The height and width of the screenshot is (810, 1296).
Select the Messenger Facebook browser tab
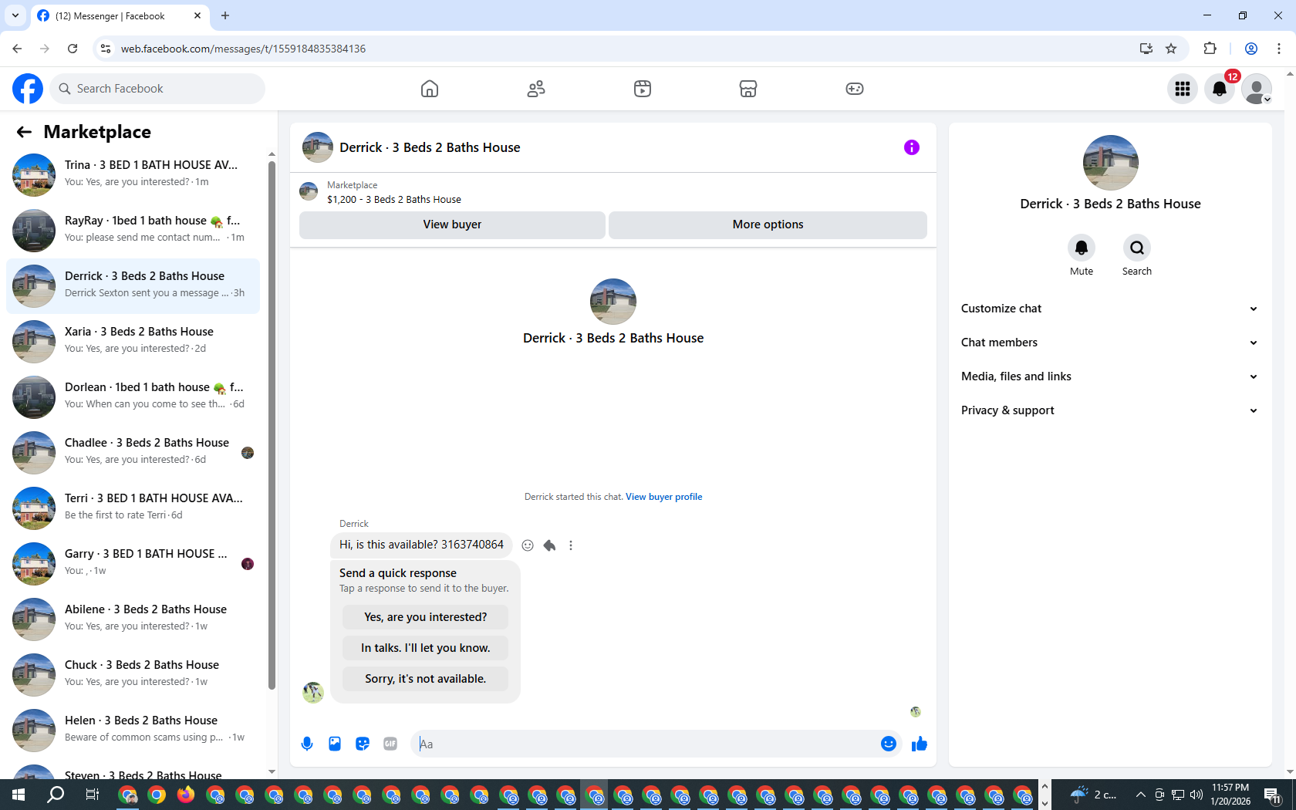click(120, 16)
